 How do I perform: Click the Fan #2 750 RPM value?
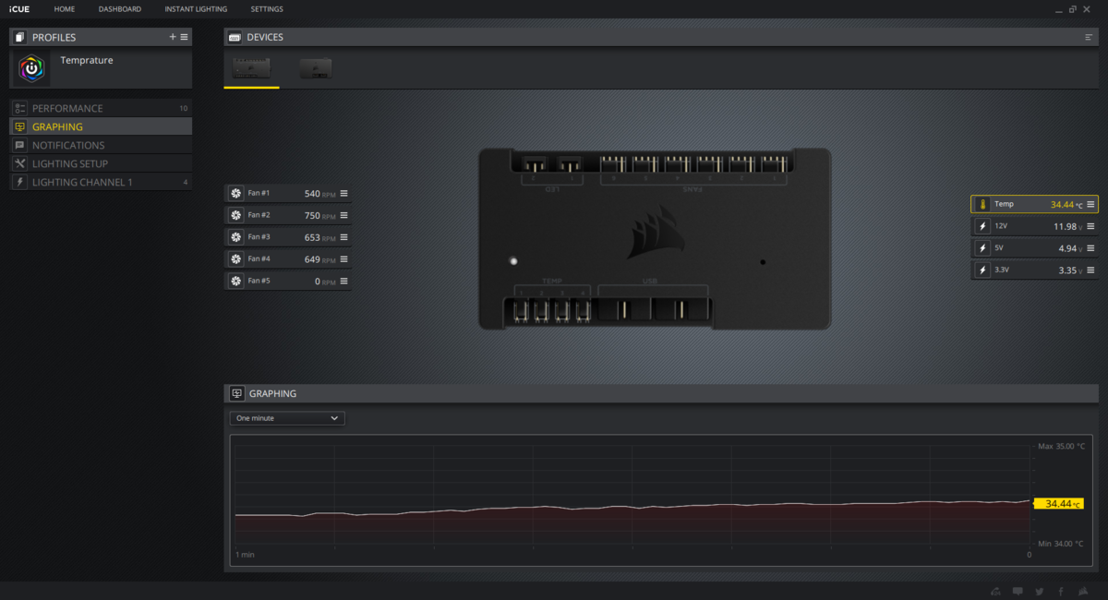(319, 216)
